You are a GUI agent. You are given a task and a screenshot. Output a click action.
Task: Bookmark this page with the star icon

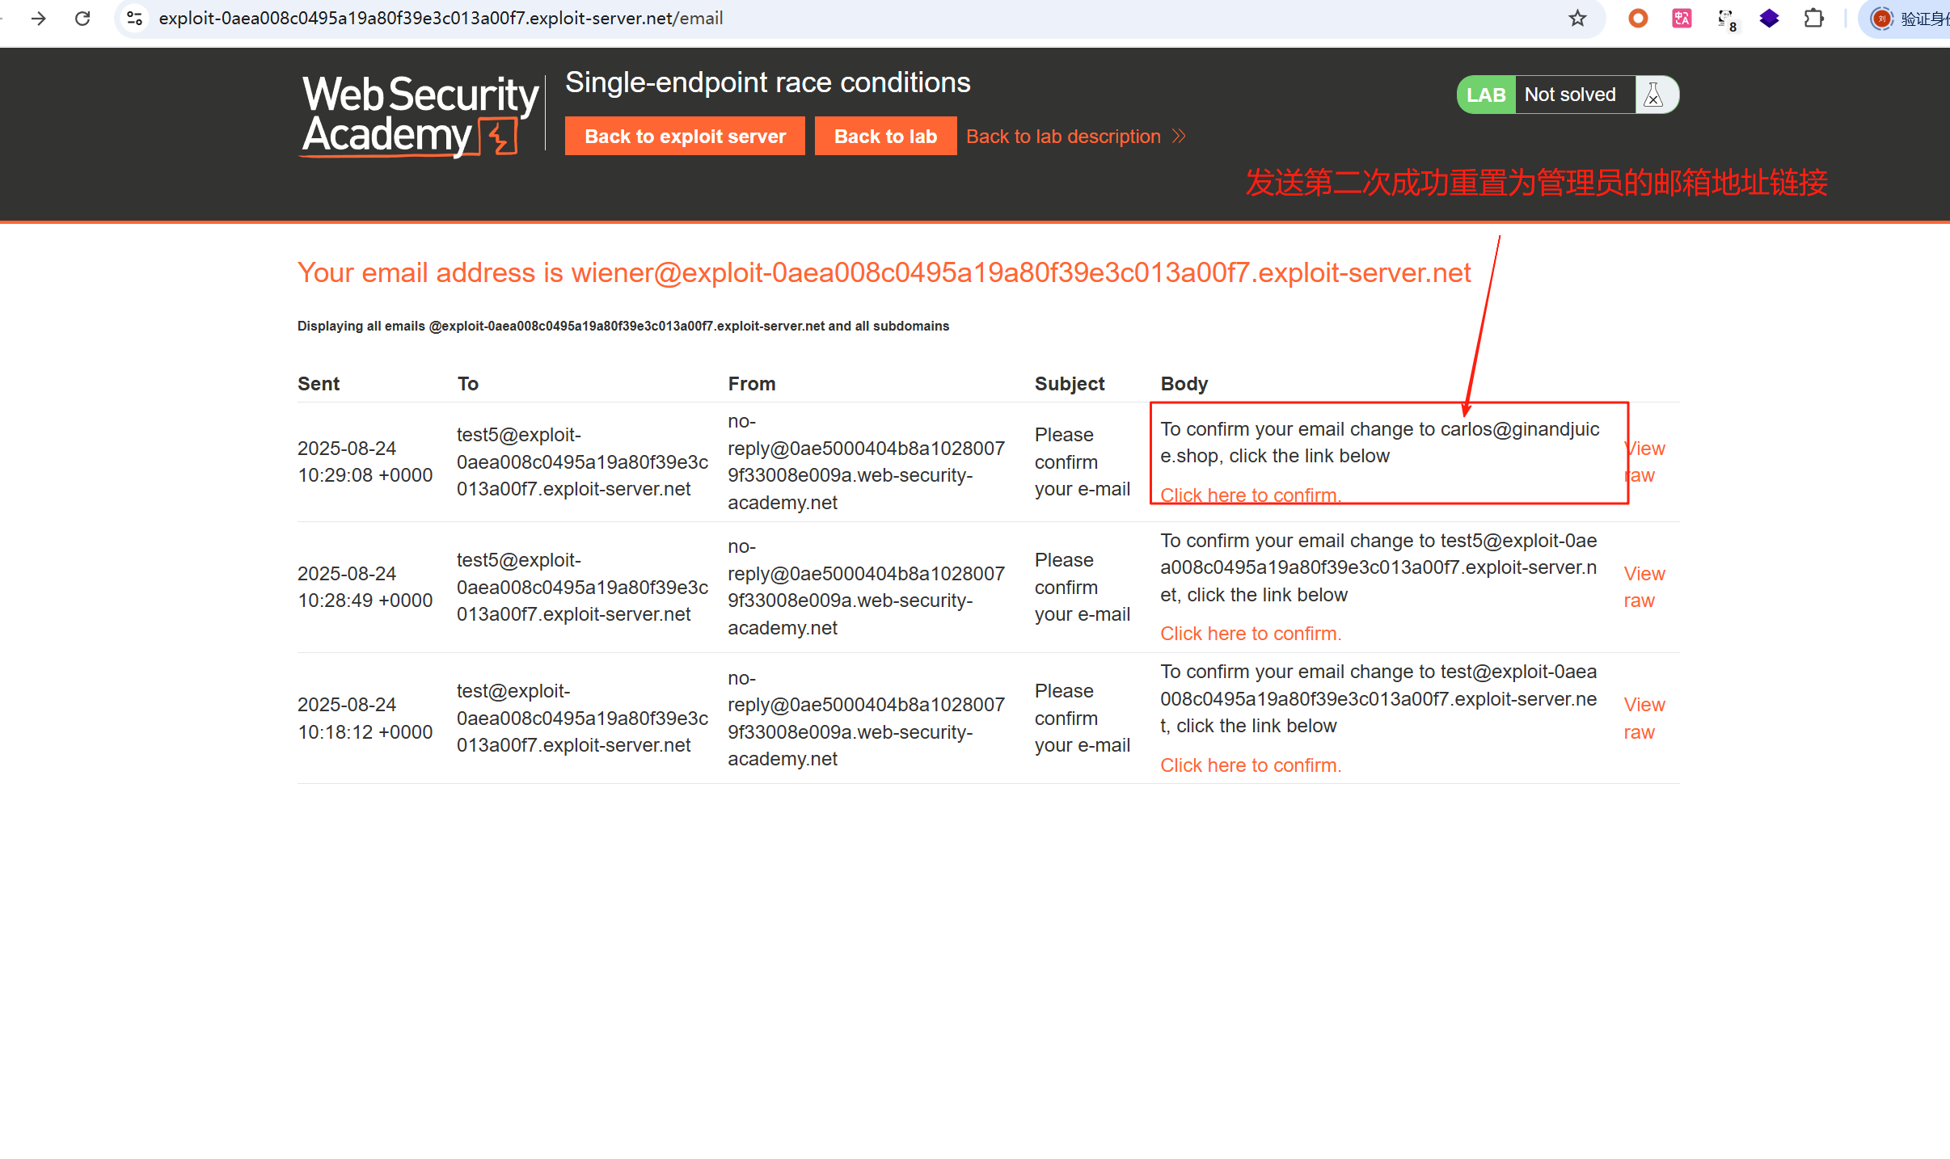1577,18
